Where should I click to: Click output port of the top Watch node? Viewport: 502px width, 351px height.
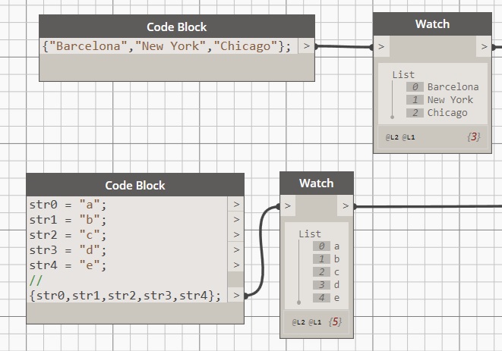click(484, 47)
